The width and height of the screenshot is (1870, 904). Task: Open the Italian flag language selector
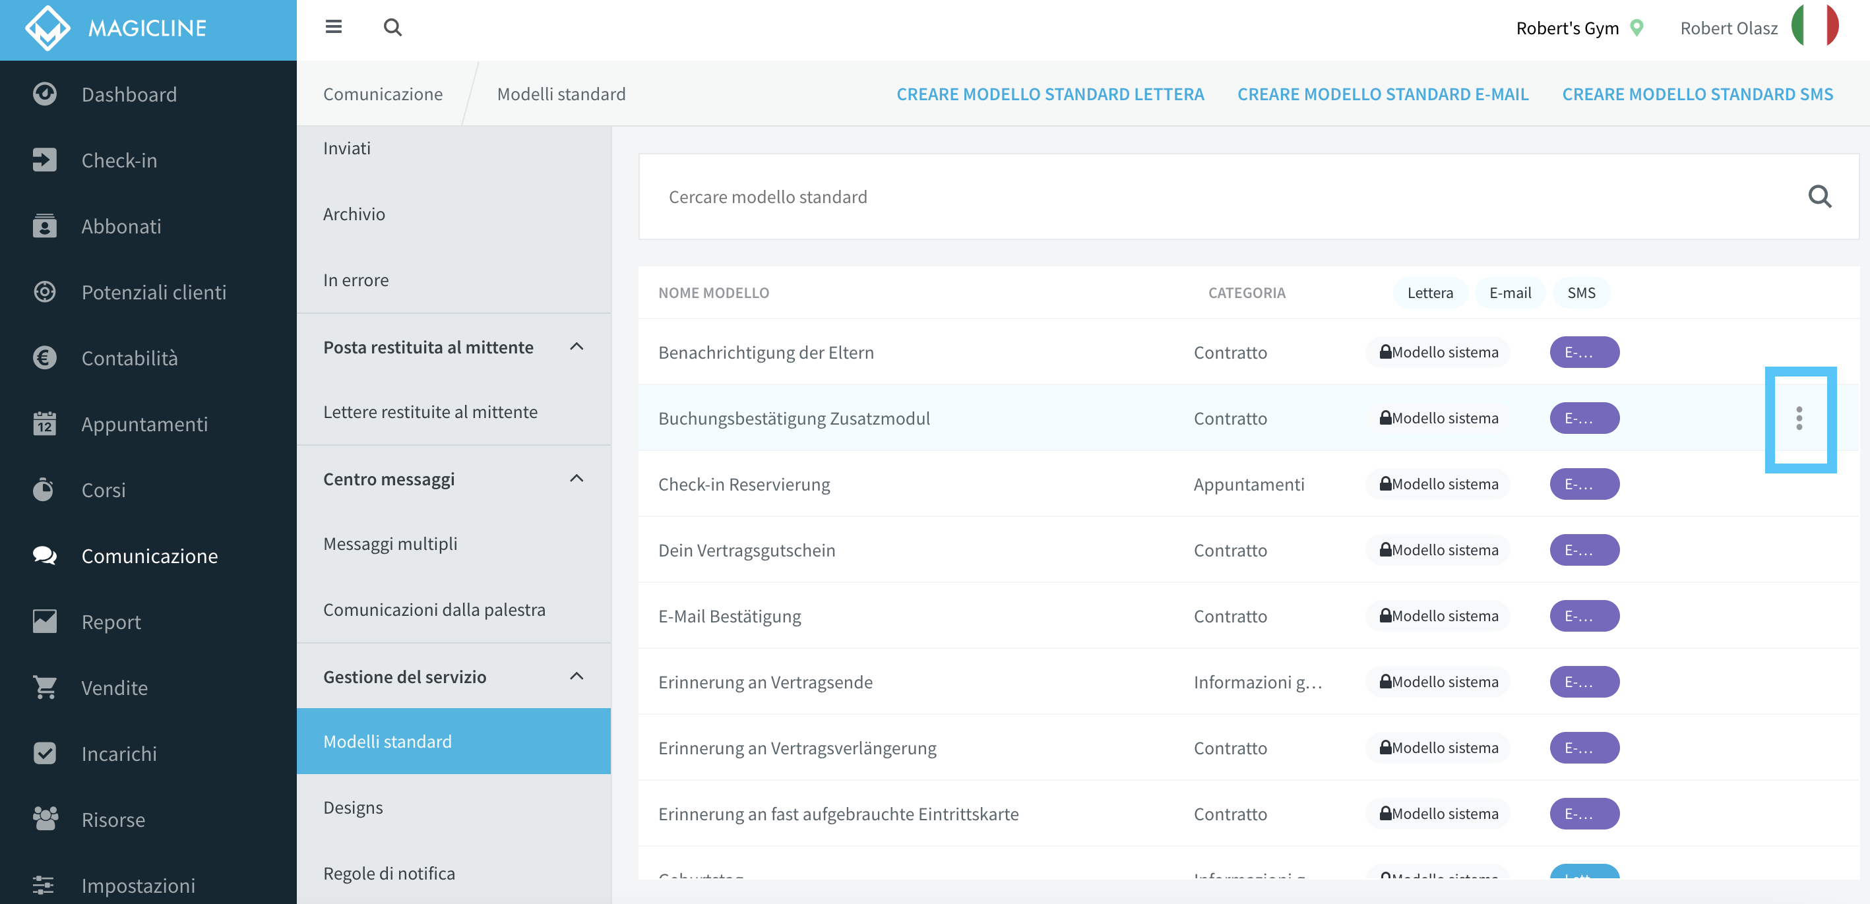(1814, 26)
